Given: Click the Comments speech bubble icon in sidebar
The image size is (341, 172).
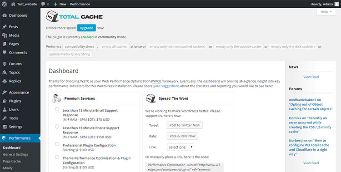Looking at the screenshot, I should pyautogui.click(x=5, y=53).
